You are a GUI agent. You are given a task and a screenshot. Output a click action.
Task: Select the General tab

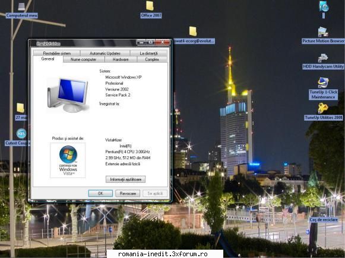pyautogui.click(x=48, y=59)
